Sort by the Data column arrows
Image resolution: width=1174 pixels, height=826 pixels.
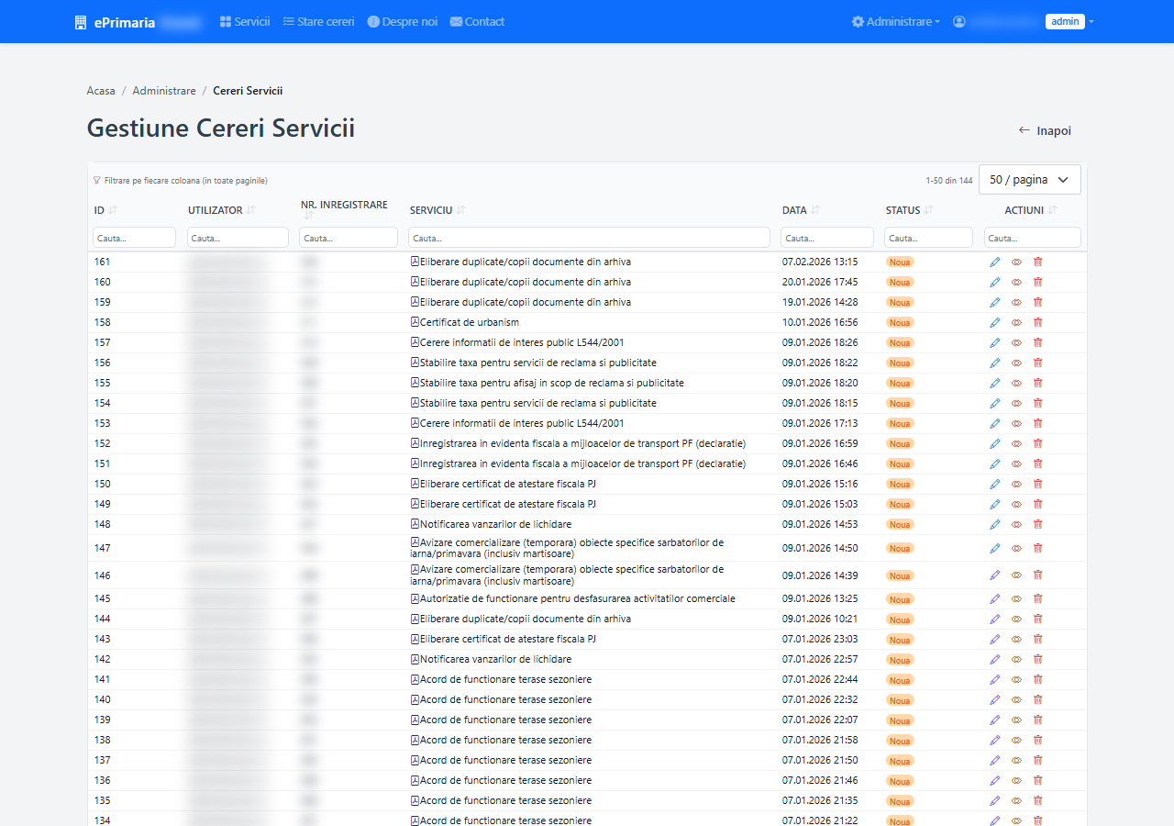tap(815, 210)
